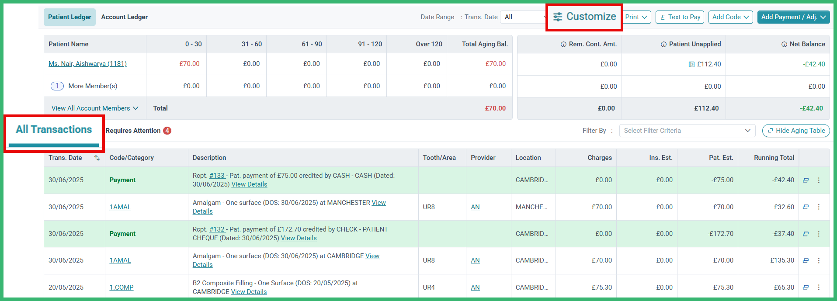This screenshot has height=301, width=837.
Task: Click details icon next to £112.40 unapplied
Action: tap(691, 65)
